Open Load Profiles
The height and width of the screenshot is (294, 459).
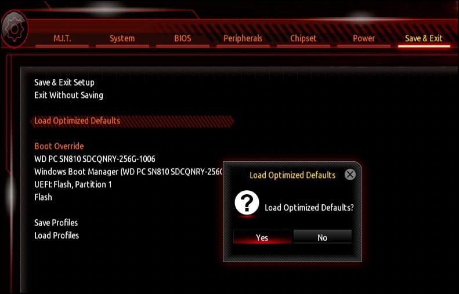click(56, 235)
